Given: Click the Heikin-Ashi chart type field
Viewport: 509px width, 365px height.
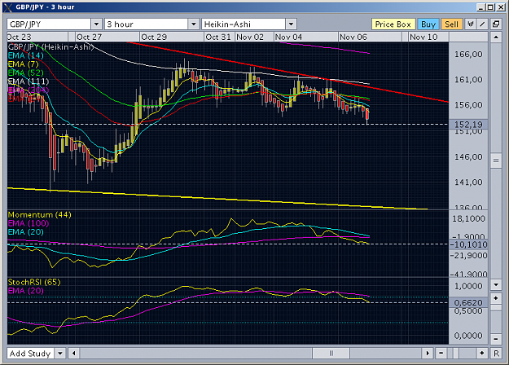Looking at the screenshot, I should click(x=244, y=24).
